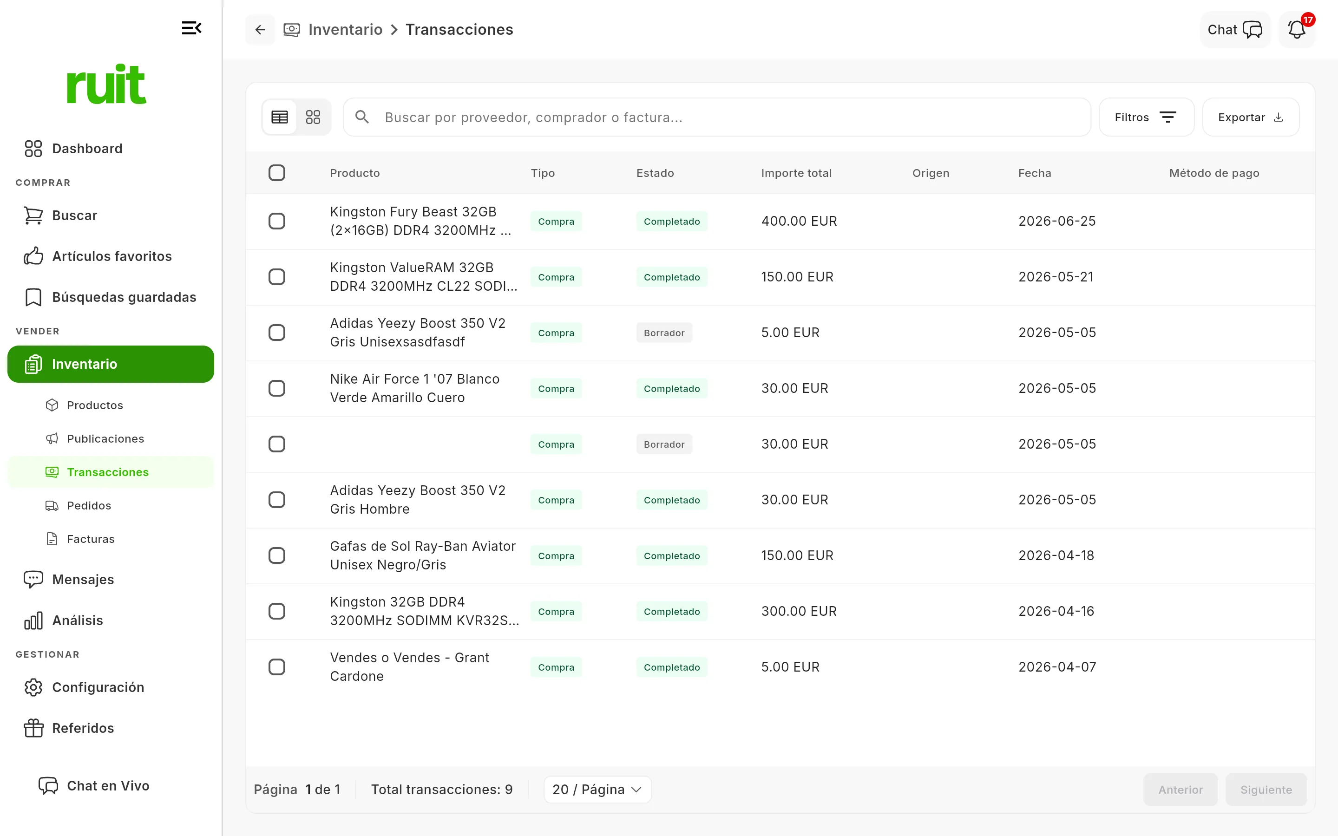Click the Exportar button

[x=1251, y=117]
